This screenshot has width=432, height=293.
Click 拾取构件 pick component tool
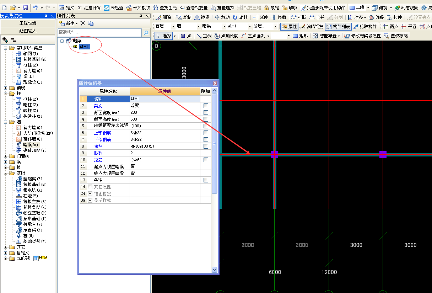tap(365, 26)
